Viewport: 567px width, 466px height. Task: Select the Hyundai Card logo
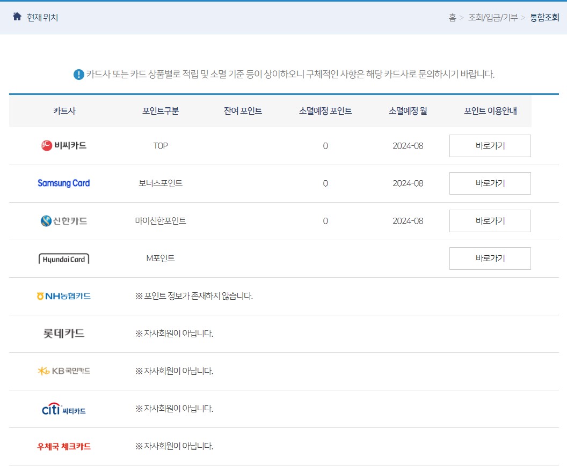[x=64, y=258]
